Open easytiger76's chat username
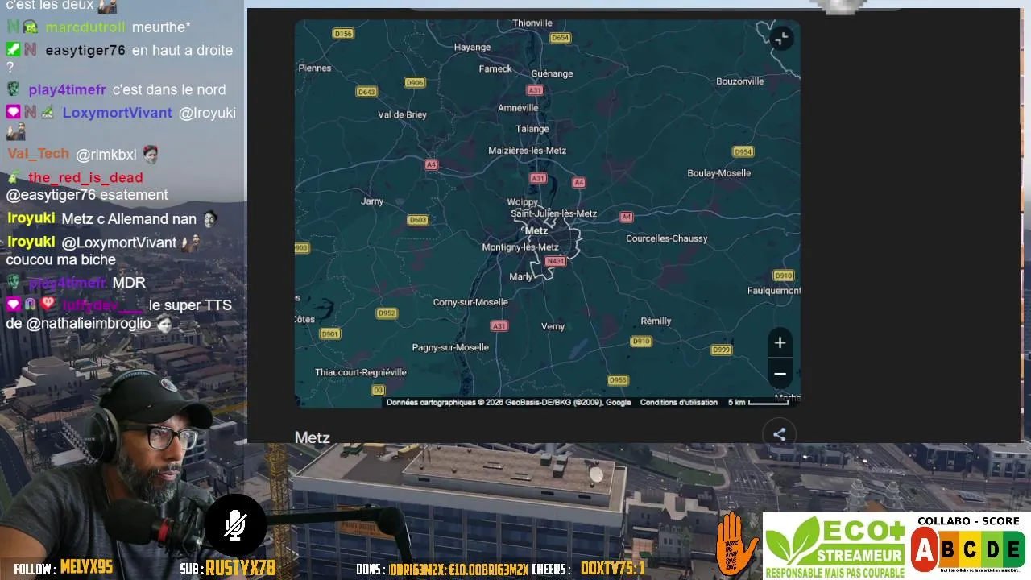1031x580 pixels. tap(85, 50)
